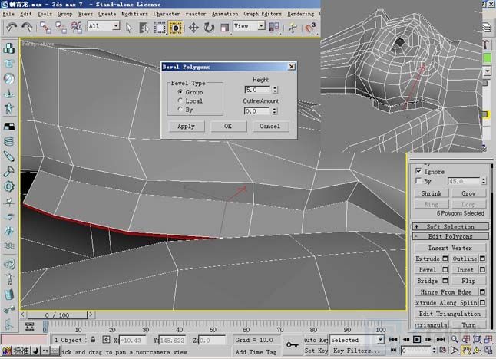Image resolution: width=496 pixels, height=359 pixels.
Task: Click the green object color swatch
Action: click(x=488, y=58)
